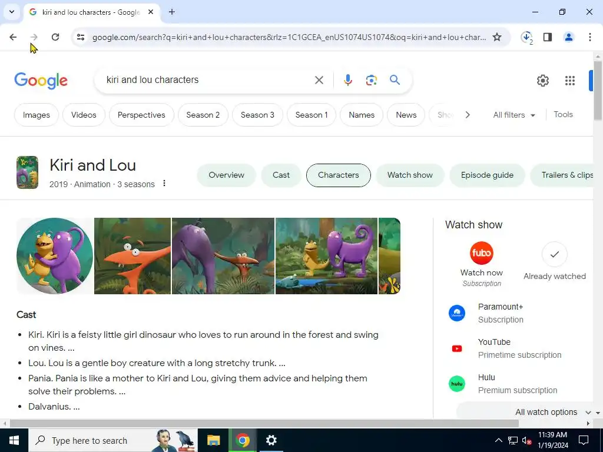The image size is (603, 452).
Task: Go back to the previous page
Action: 13,37
